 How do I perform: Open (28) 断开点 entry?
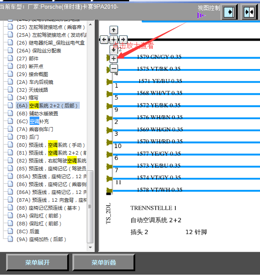tap(30, 66)
